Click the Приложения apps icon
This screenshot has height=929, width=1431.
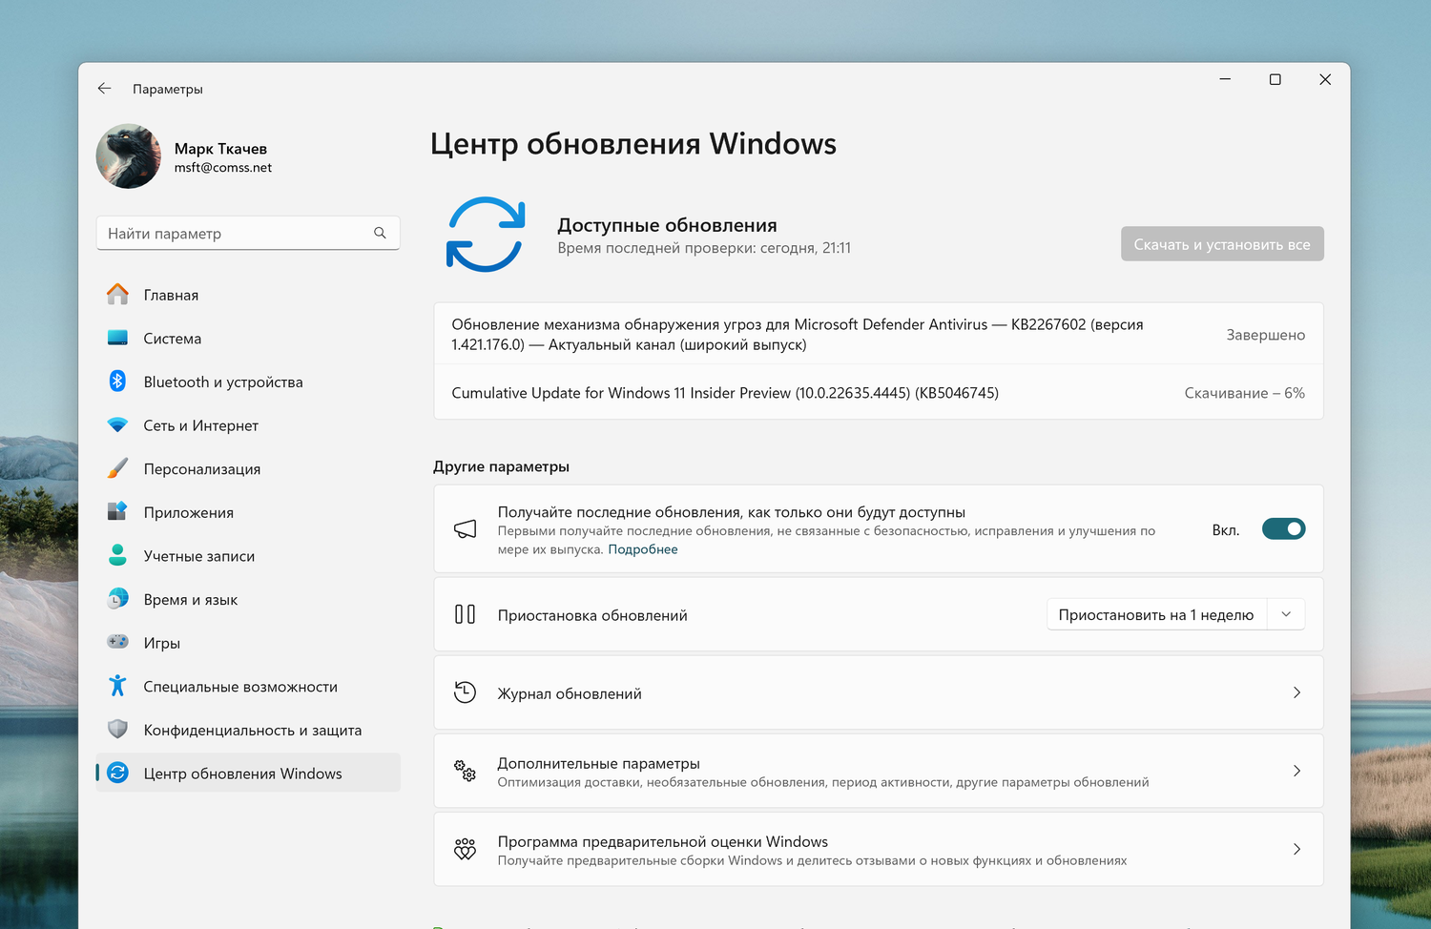[117, 512]
